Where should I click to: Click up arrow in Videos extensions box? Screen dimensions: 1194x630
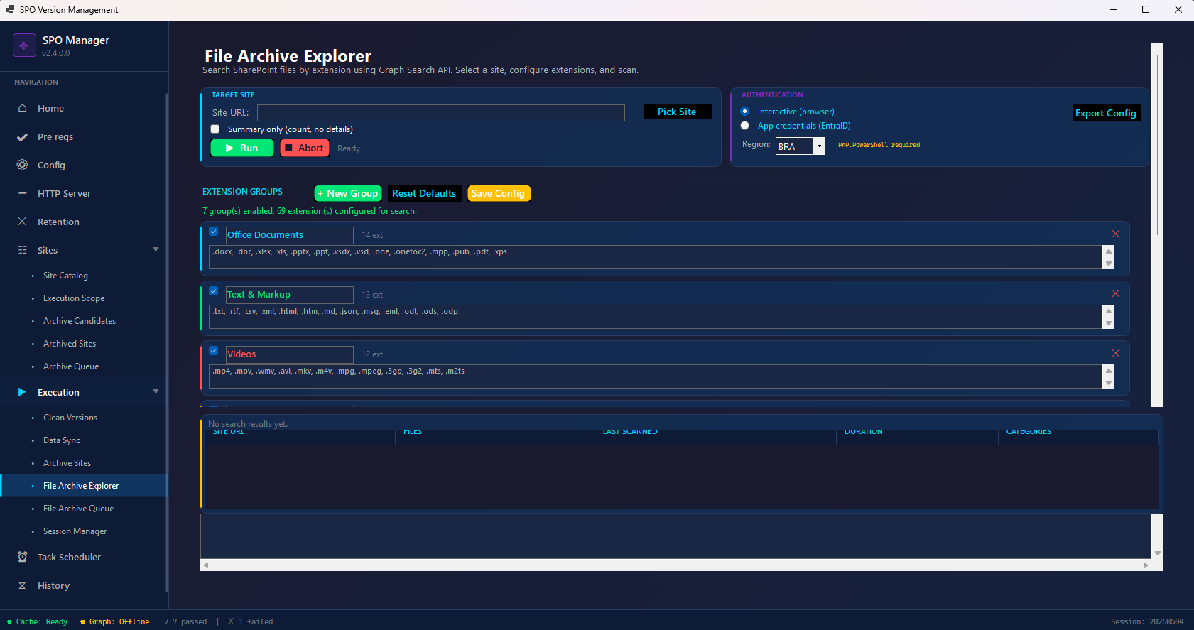coord(1109,371)
